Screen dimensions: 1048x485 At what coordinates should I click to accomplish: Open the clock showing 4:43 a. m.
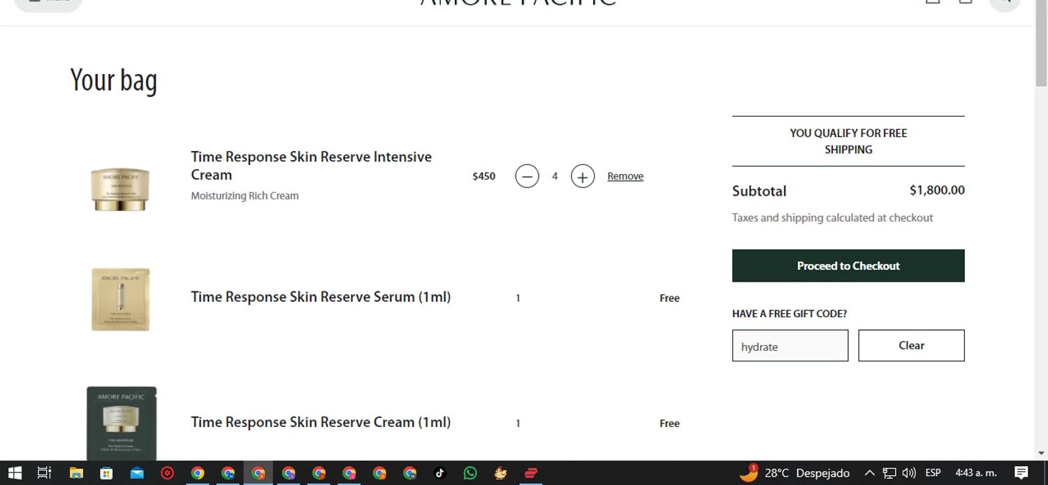click(x=975, y=473)
